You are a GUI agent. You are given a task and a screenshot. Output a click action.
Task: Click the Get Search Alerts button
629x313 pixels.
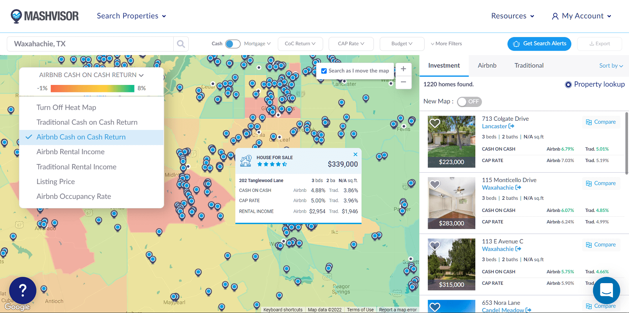[x=539, y=44]
